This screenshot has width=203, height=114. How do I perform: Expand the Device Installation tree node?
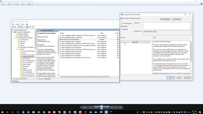pos(19,63)
